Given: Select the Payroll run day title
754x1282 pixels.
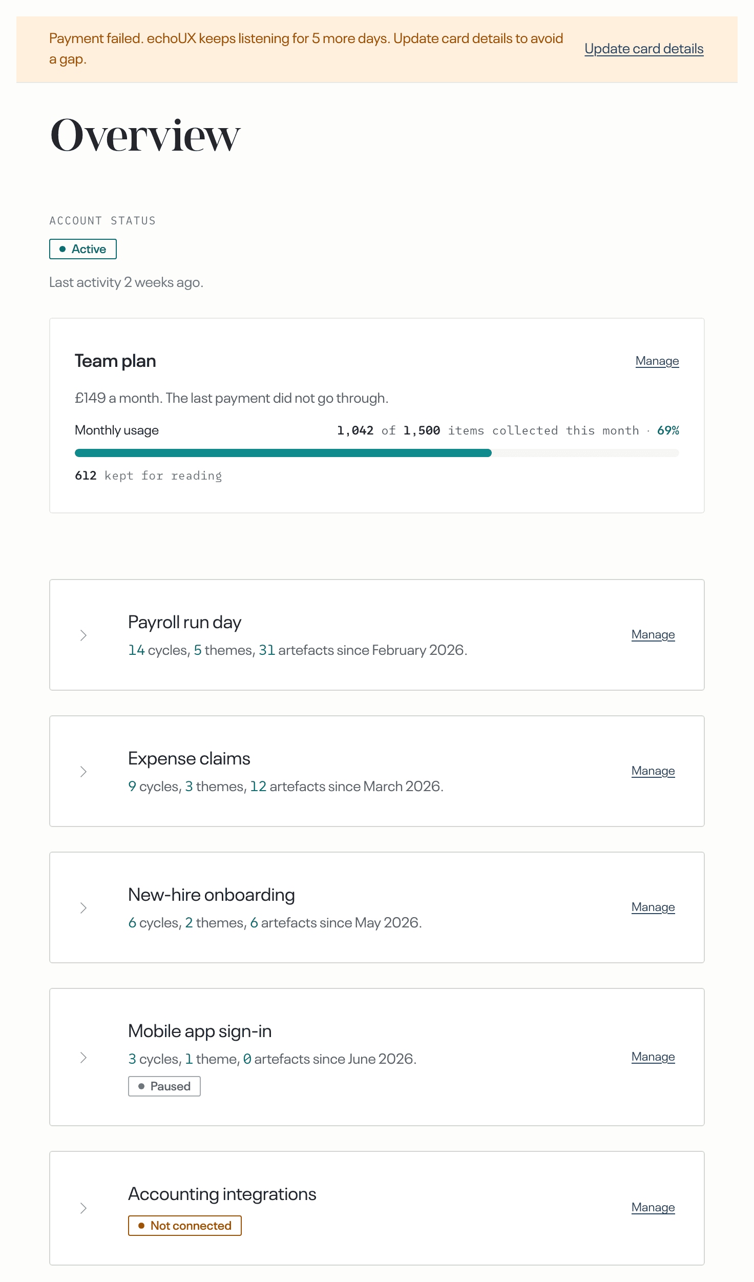Looking at the screenshot, I should 184,622.
